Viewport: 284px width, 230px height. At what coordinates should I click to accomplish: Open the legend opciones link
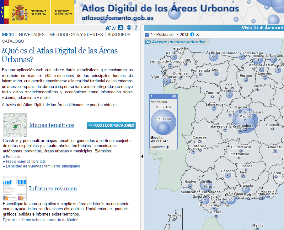tap(158, 147)
